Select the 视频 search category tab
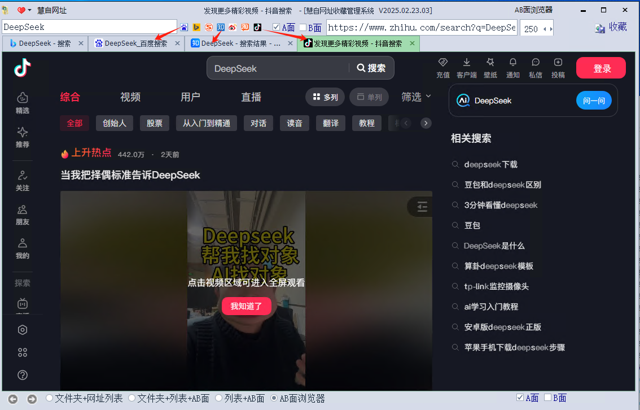 click(x=130, y=97)
